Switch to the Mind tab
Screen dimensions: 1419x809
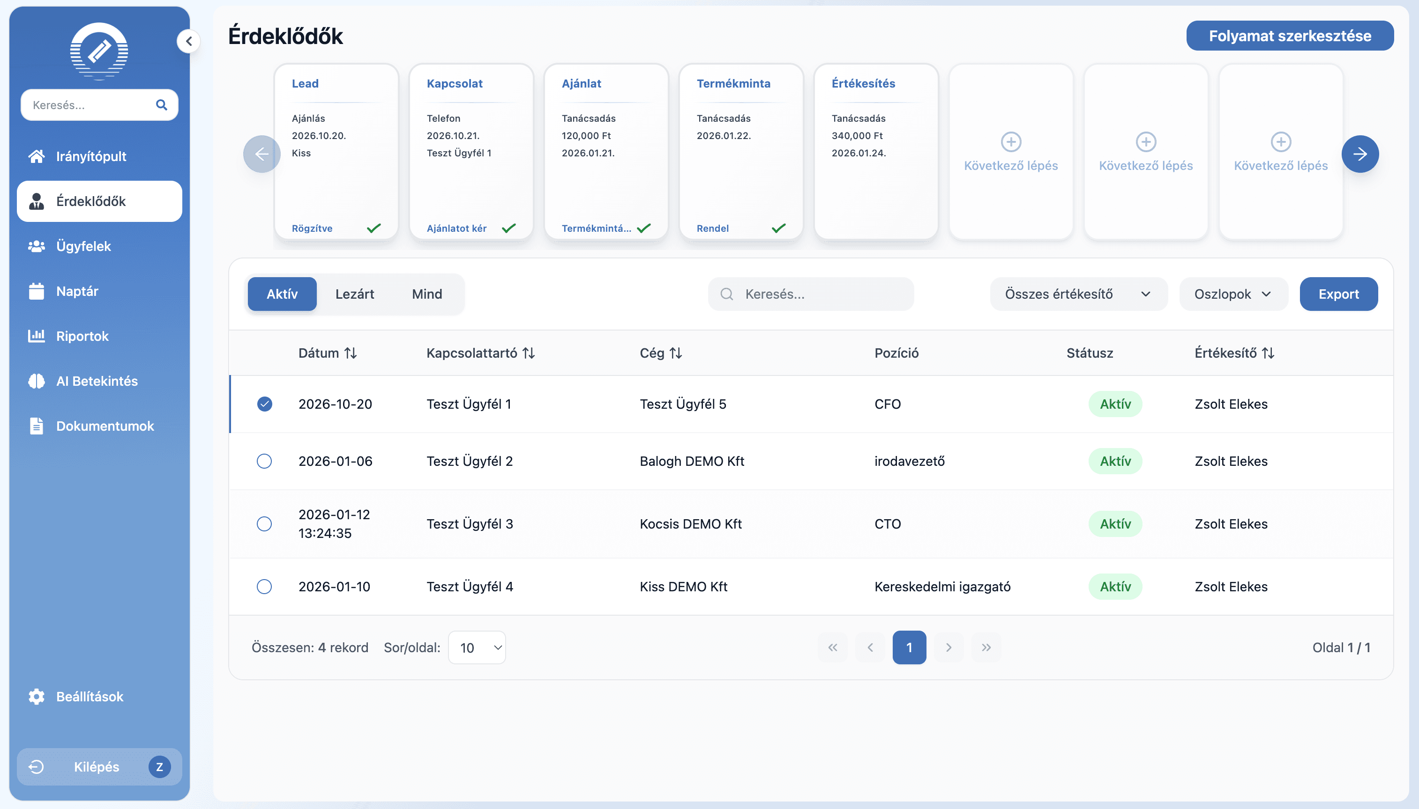point(426,294)
